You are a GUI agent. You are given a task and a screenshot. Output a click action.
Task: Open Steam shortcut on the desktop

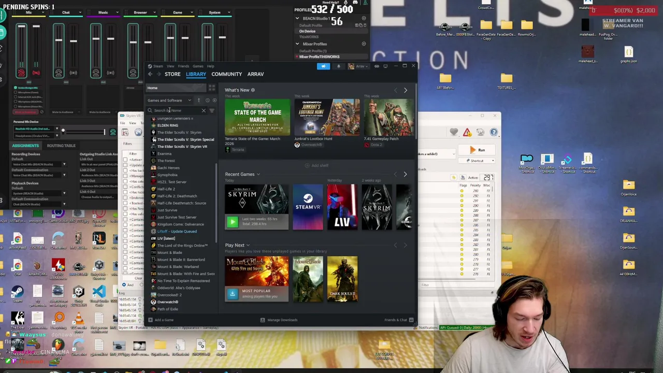tap(17, 294)
